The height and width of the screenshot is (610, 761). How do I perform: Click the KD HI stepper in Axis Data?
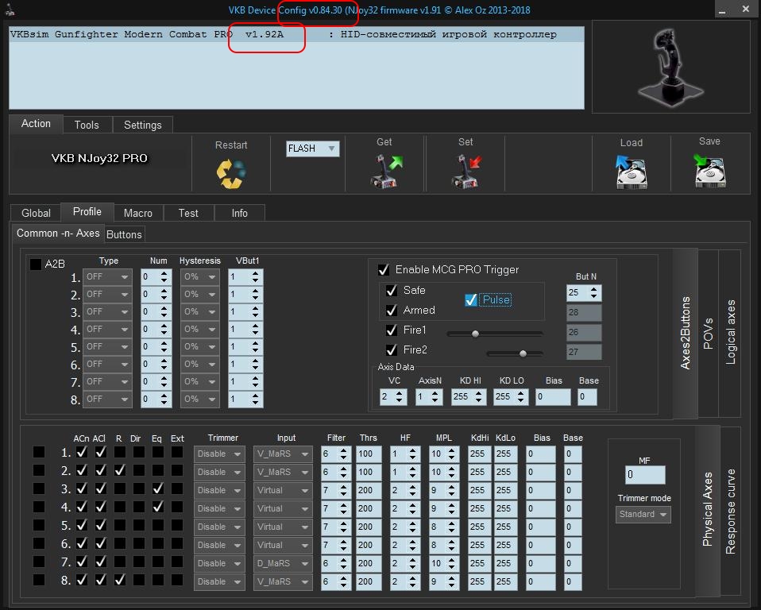[x=469, y=397]
